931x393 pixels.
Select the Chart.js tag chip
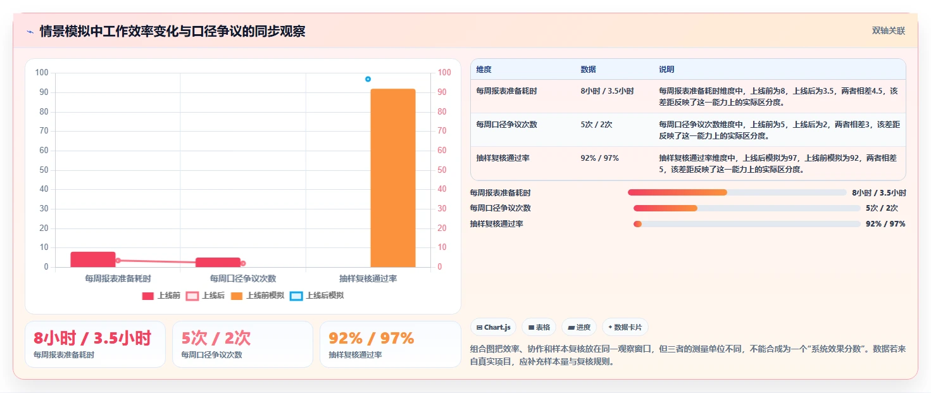point(493,327)
